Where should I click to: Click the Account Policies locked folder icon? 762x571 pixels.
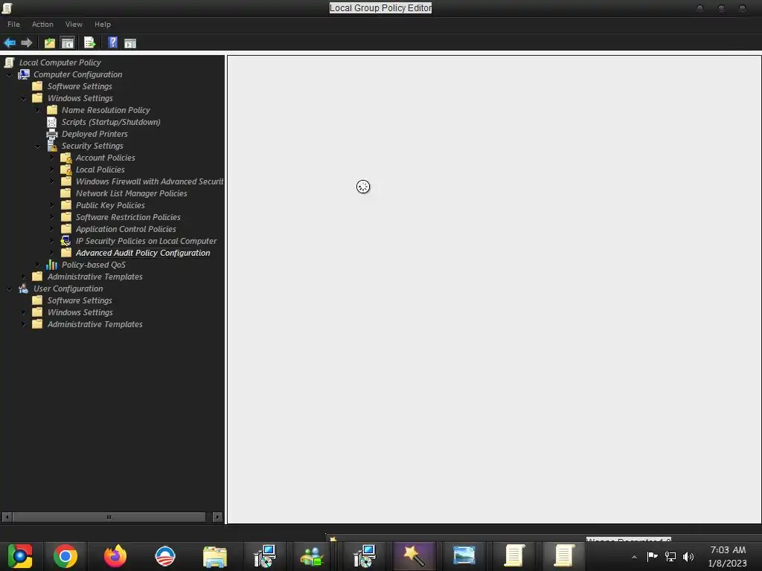(65, 158)
